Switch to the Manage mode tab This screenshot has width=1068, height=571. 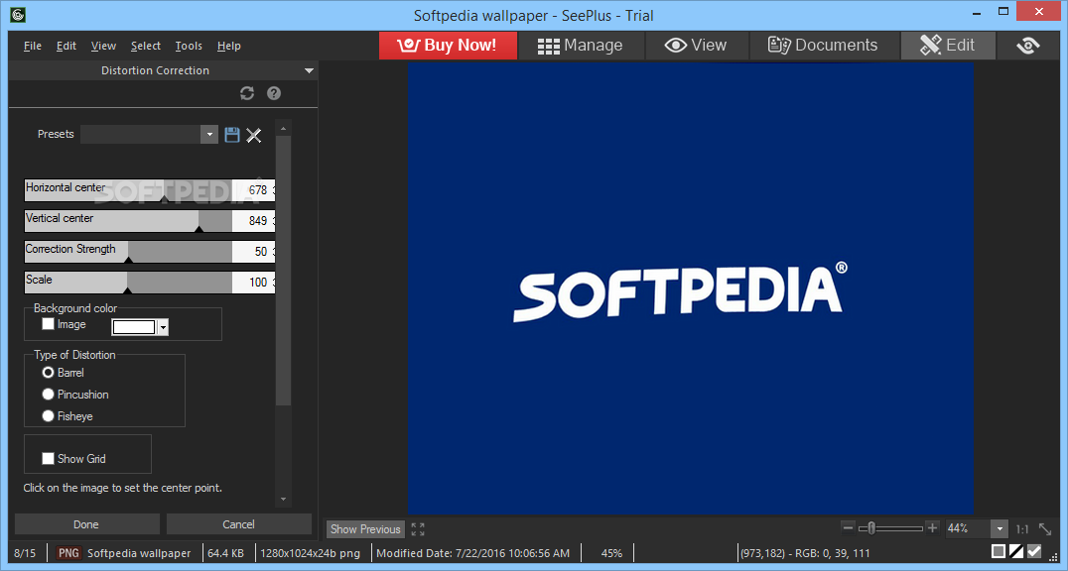pyautogui.click(x=580, y=46)
